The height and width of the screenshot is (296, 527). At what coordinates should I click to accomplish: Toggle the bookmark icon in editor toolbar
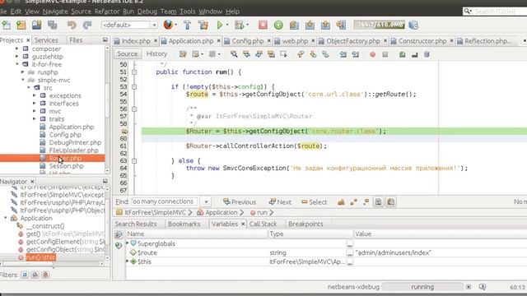(325, 54)
